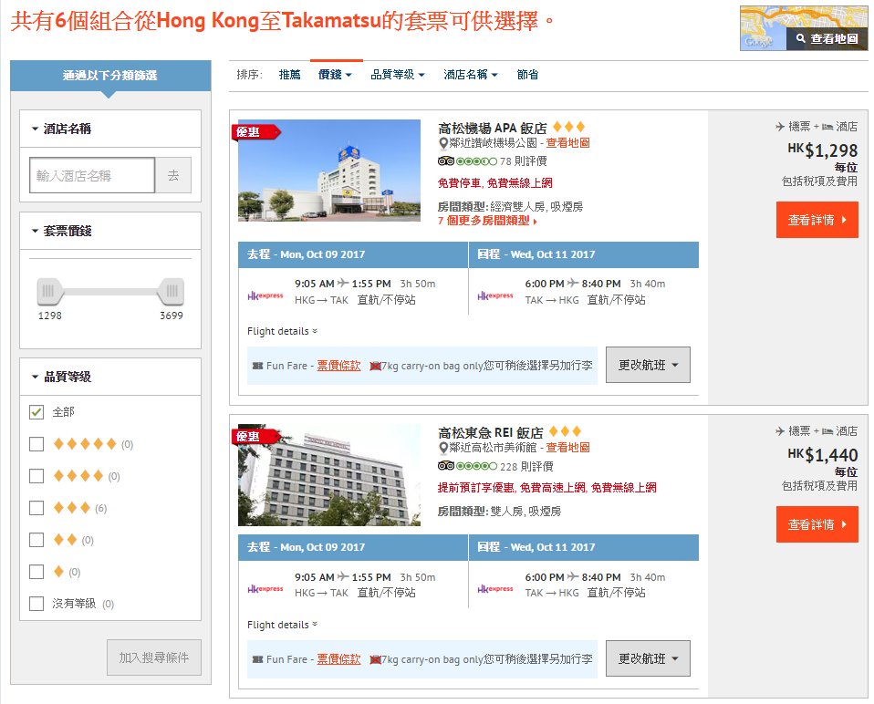Sort results by 推薦
This screenshot has width=874, height=704.
(290, 75)
